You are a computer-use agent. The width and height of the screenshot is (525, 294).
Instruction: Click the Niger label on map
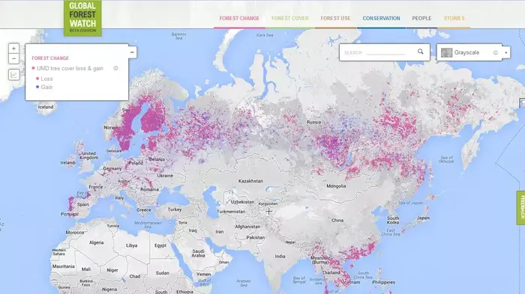pos(112,270)
